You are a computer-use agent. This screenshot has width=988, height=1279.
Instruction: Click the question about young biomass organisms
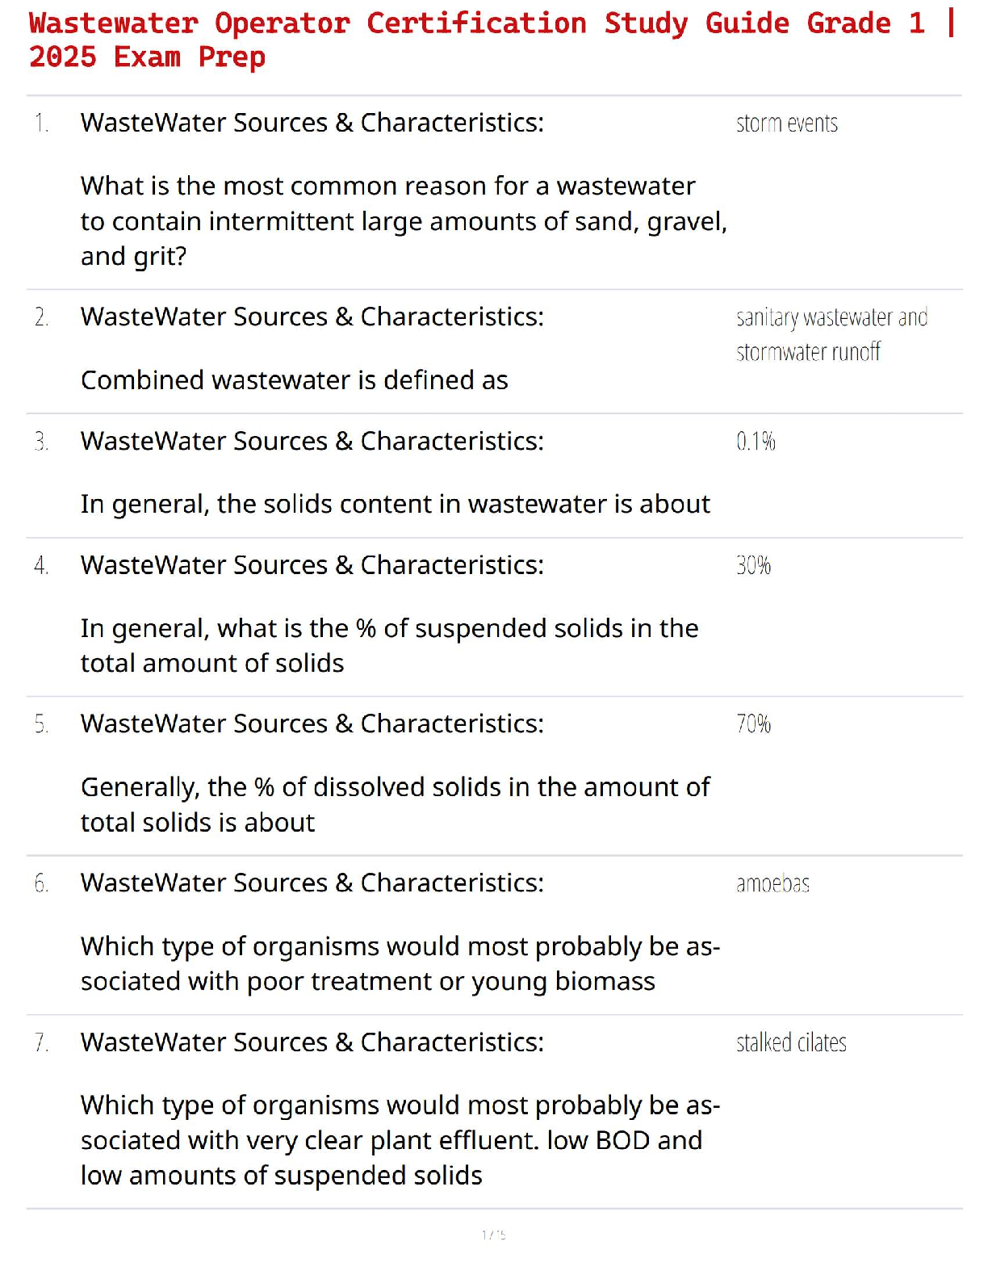point(400,963)
